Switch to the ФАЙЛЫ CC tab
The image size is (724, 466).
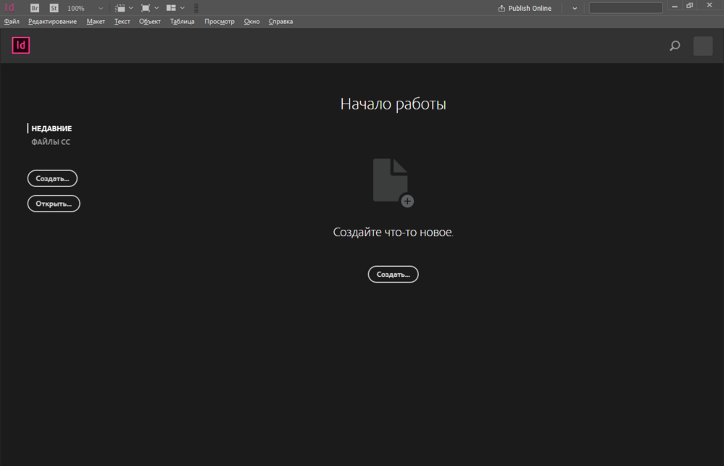[x=51, y=142]
